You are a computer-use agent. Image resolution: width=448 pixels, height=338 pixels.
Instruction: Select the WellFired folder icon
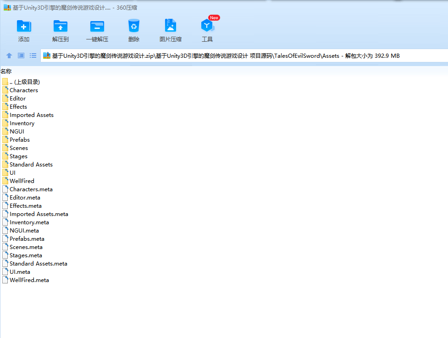(x=5, y=181)
